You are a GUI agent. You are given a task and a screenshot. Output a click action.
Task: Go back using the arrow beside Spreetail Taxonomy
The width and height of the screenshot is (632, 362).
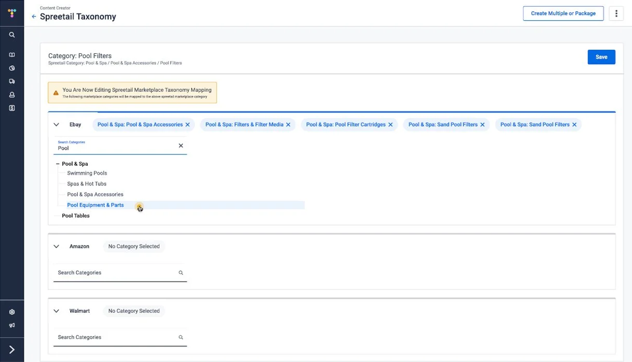[x=34, y=17]
